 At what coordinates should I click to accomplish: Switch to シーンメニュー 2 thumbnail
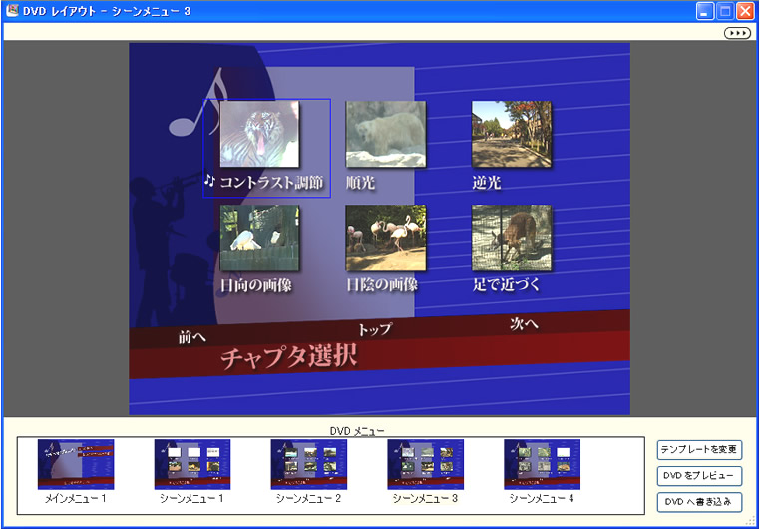point(308,464)
